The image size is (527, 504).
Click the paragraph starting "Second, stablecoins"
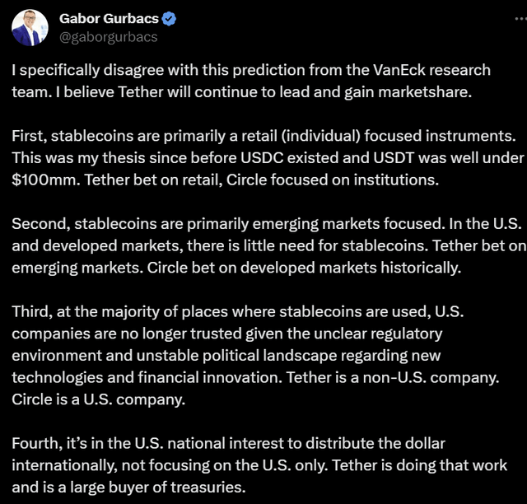[x=263, y=245]
